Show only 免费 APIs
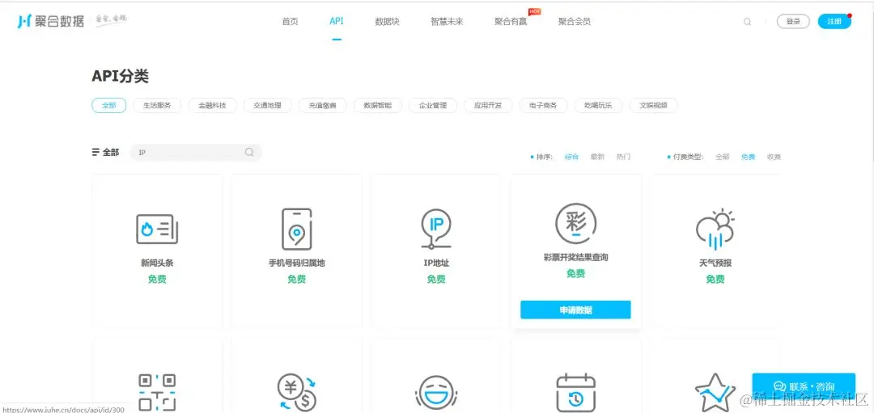Viewport: 874px width, 413px height. (x=748, y=157)
